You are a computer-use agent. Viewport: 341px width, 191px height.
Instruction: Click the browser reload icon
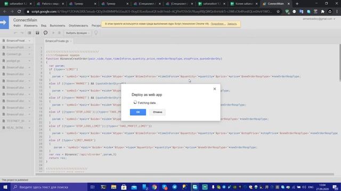(x=19, y=12)
